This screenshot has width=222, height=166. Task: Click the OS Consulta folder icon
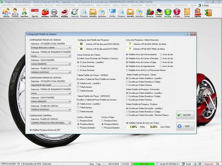click(x=93, y=12)
